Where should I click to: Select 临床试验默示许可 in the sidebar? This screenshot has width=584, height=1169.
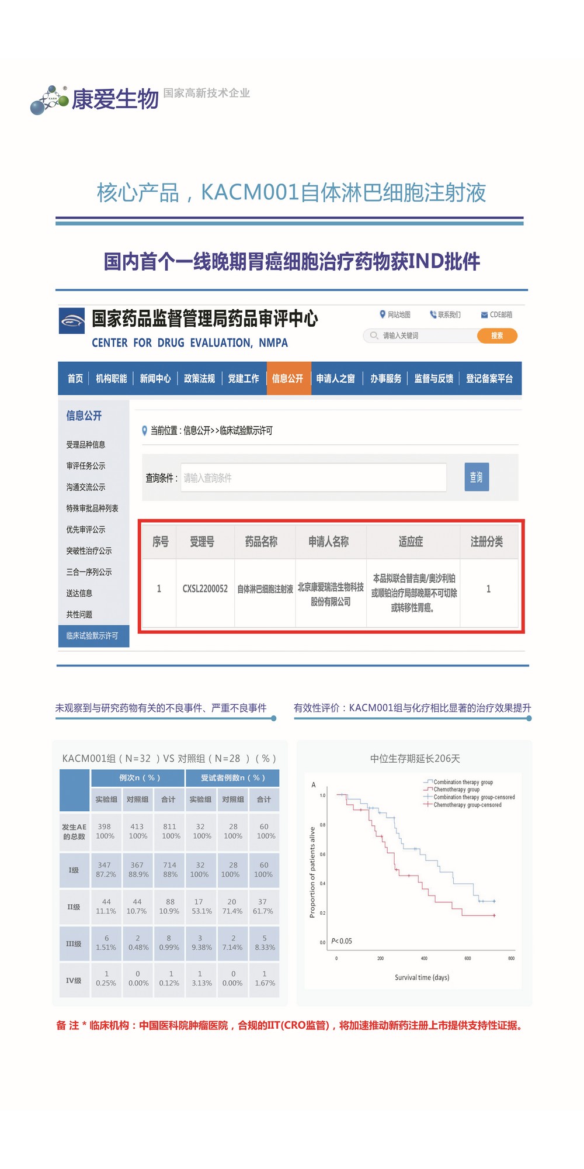tap(93, 636)
